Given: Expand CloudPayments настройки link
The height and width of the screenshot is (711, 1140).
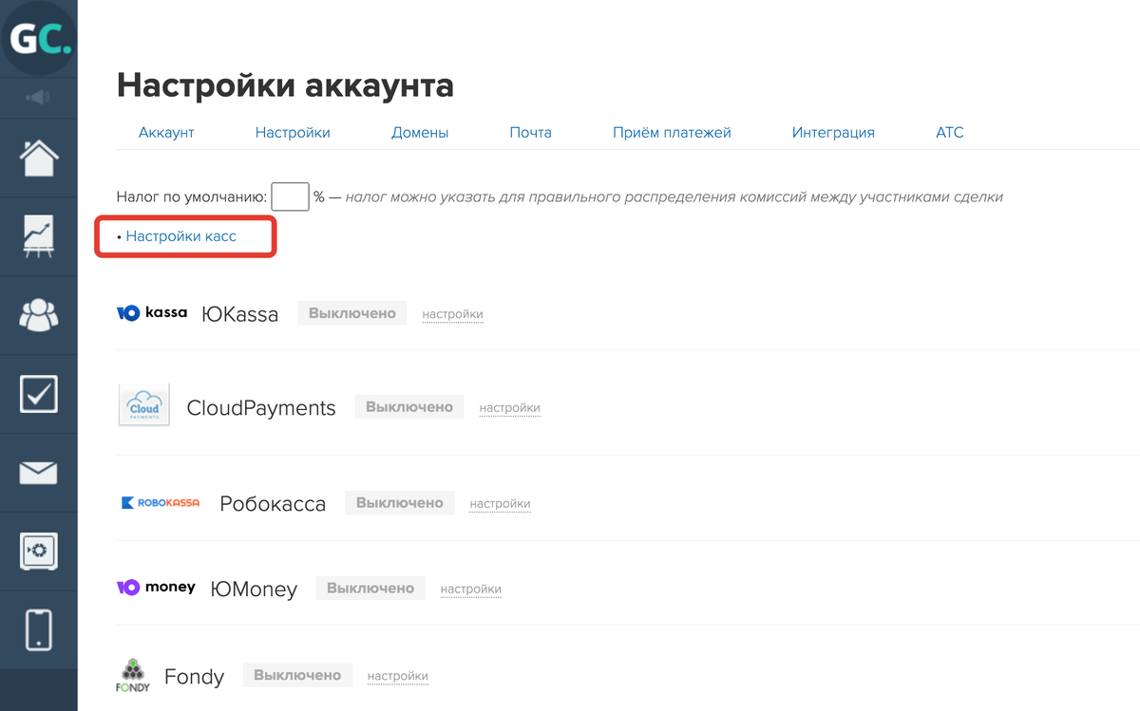Looking at the screenshot, I should [509, 408].
